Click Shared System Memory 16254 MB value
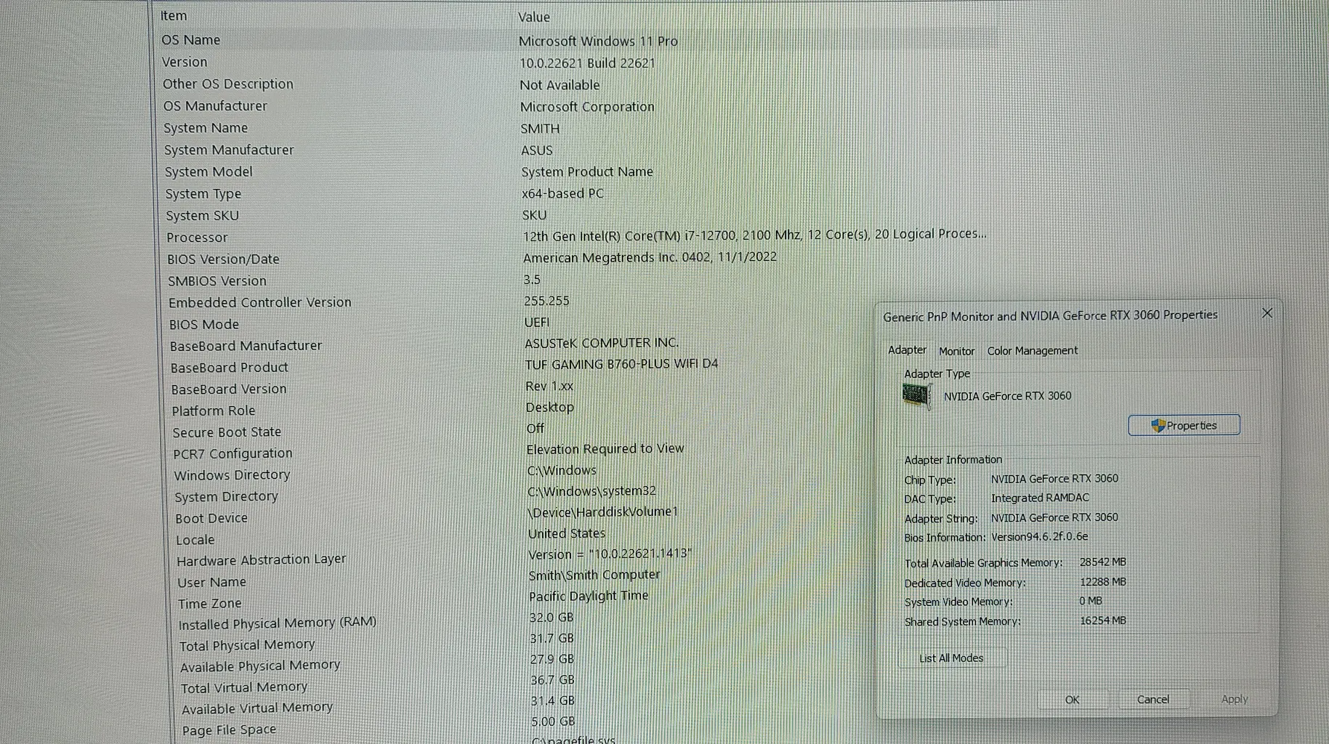Image resolution: width=1329 pixels, height=744 pixels. pos(1103,620)
